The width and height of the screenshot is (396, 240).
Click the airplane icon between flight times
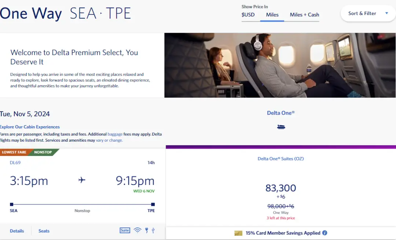[82, 180]
